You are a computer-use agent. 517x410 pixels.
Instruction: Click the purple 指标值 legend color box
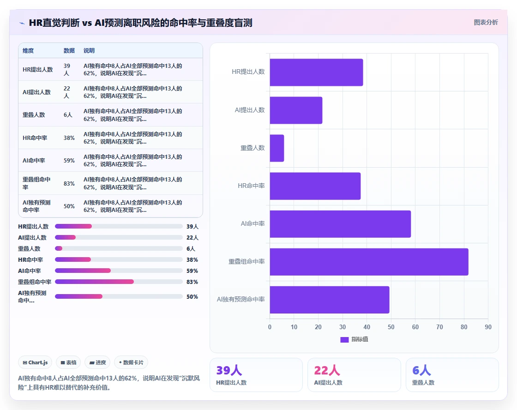point(344,340)
